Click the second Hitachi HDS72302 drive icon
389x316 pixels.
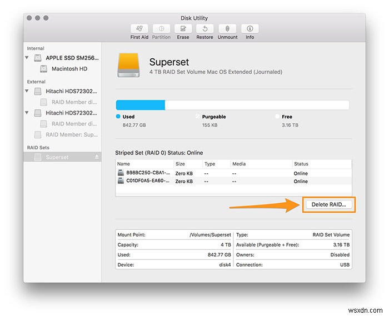38,113
